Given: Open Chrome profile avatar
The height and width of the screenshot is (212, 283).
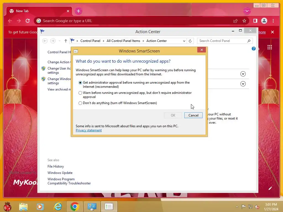Looking at the screenshot, I should click(264, 21).
